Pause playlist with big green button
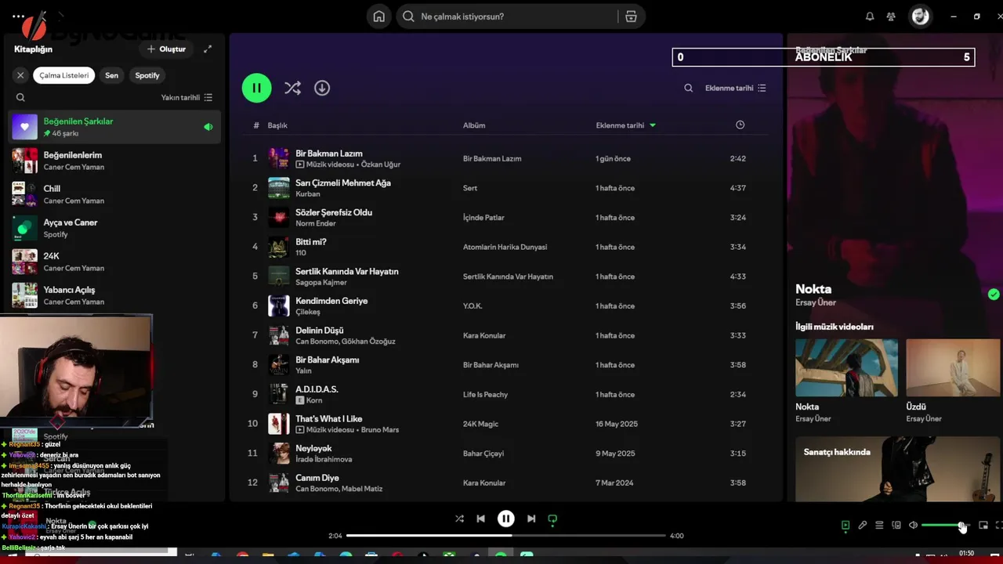The image size is (1003, 564). tap(257, 88)
